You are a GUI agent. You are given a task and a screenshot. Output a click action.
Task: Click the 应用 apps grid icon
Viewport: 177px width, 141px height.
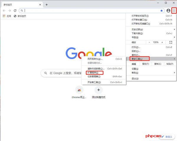[x=4, y=16]
